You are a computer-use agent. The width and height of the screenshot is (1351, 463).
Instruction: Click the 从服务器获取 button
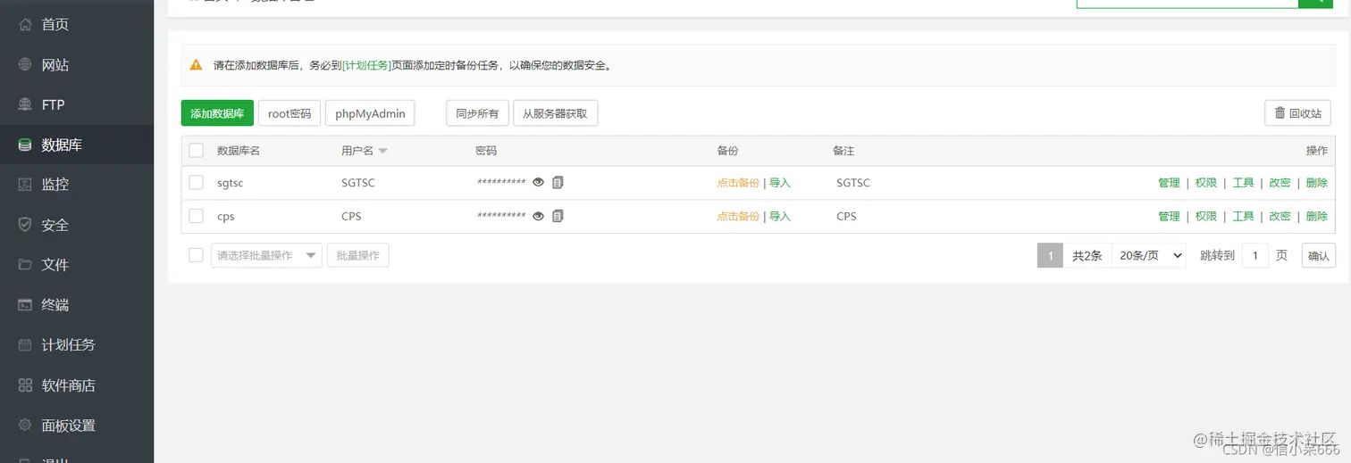555,113
